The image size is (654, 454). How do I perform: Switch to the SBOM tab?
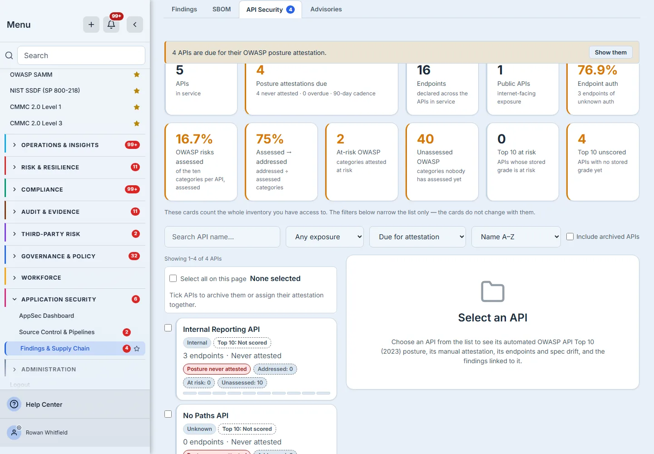click(x=222, y=9)
